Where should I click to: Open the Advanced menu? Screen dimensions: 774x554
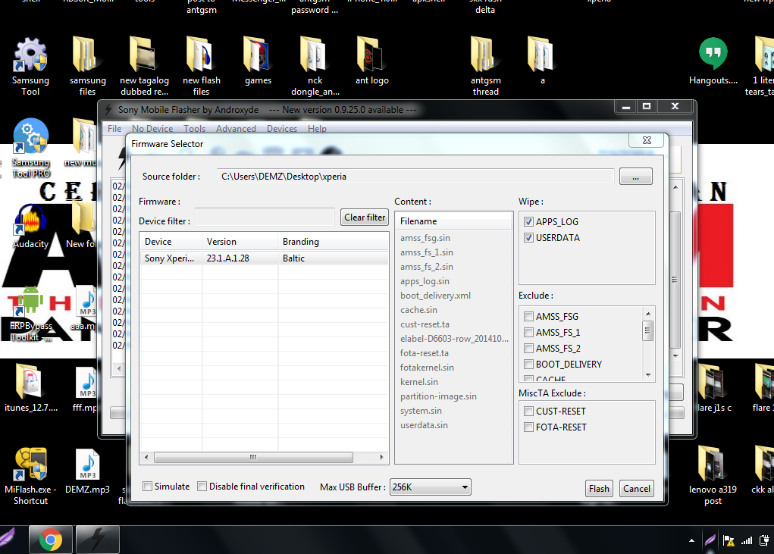236,128
